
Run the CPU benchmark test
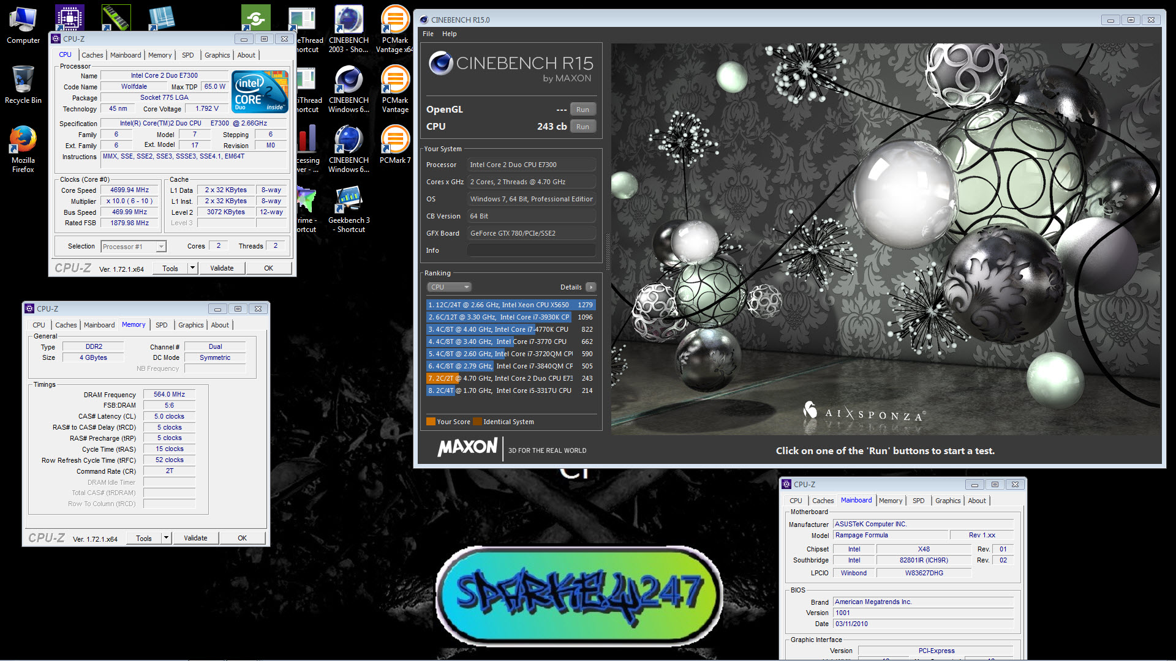582,127
